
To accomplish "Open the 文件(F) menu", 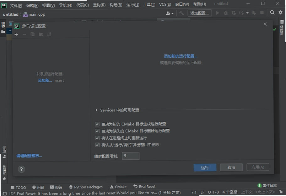I will 16,6.
